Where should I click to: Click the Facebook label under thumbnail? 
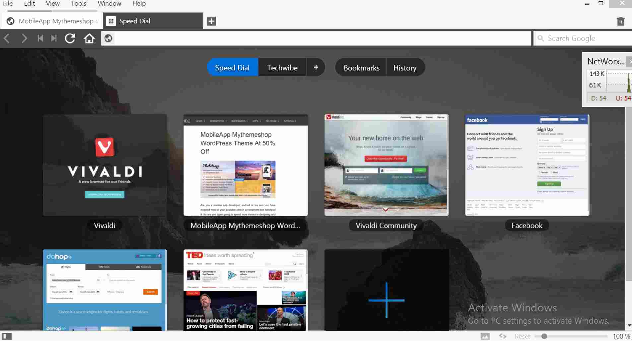(527, 225)
